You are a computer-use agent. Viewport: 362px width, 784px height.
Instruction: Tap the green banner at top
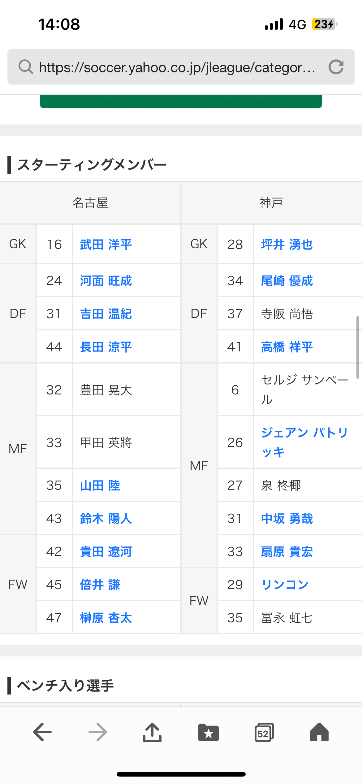tap(181, 101)
